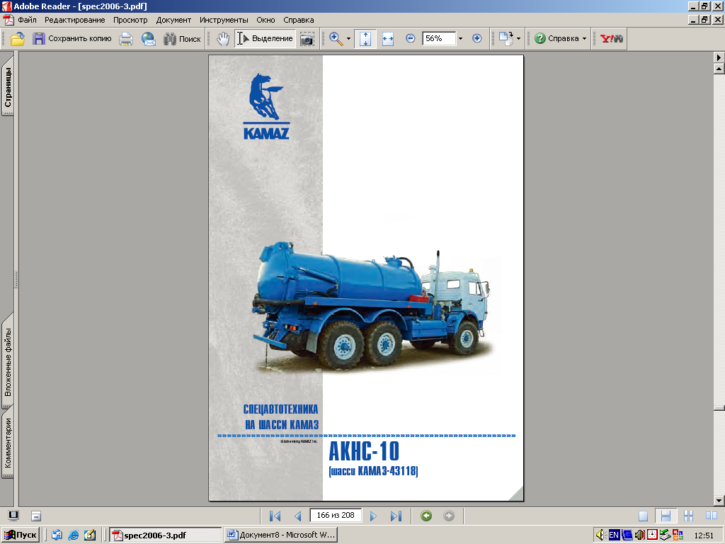
Task: Expand the rotate view dropdown arrow
Action: pos(518,39)
